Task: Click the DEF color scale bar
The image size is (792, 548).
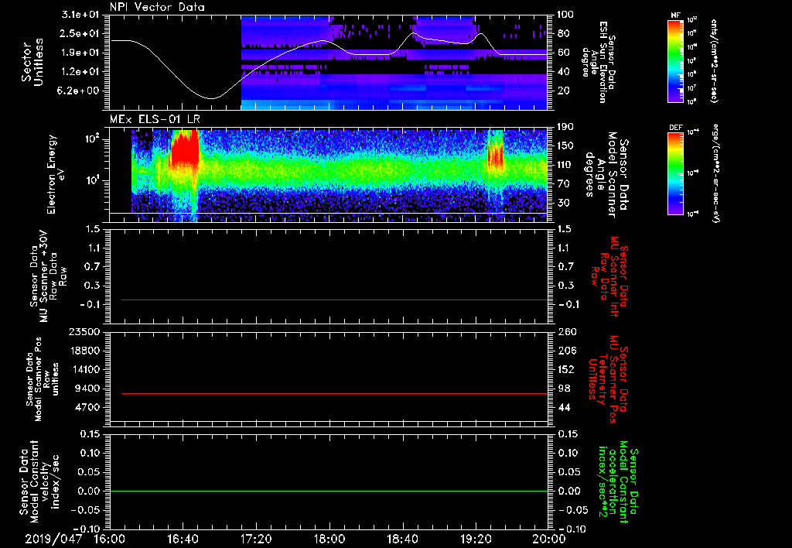Action: [x=676, y=173]
